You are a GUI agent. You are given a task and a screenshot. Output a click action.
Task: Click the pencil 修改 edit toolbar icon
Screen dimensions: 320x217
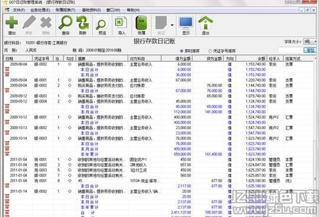29,23
